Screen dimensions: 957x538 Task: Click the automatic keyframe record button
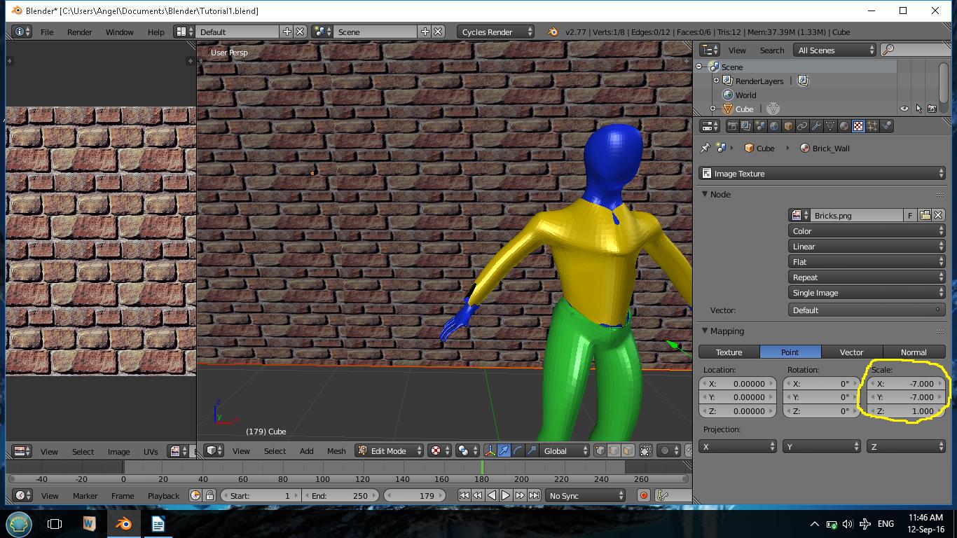pos(643,496)
